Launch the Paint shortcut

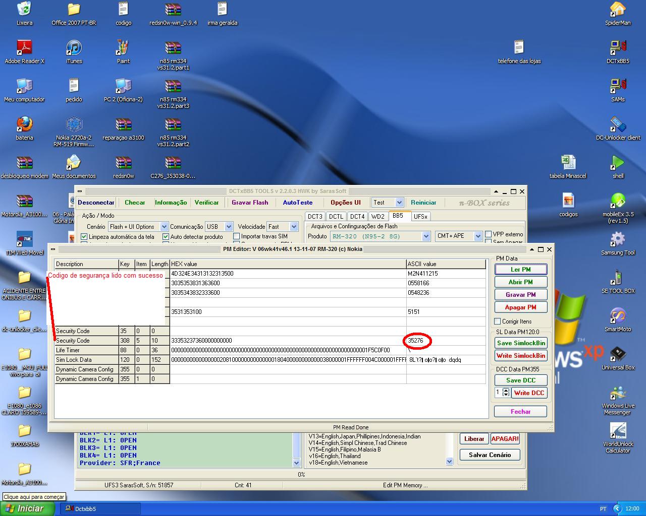[x=123, y=52]
